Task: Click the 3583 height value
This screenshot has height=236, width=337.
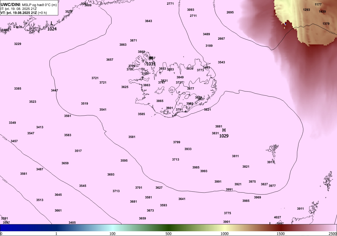Action: coord(68,135)
